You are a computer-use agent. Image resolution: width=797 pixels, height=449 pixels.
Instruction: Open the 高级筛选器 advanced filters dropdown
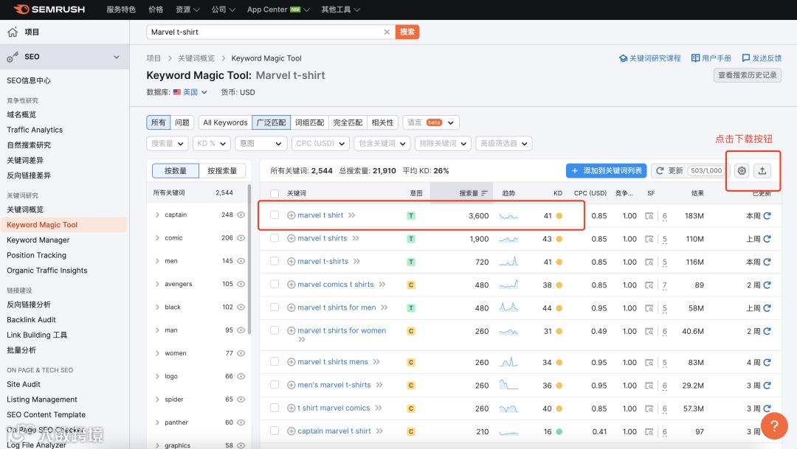click(504, 143)
